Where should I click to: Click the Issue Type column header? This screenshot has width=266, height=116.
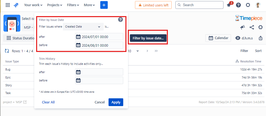coord(12,61)
